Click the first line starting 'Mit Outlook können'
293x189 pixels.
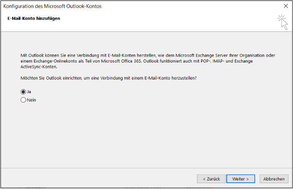(90, 55)
